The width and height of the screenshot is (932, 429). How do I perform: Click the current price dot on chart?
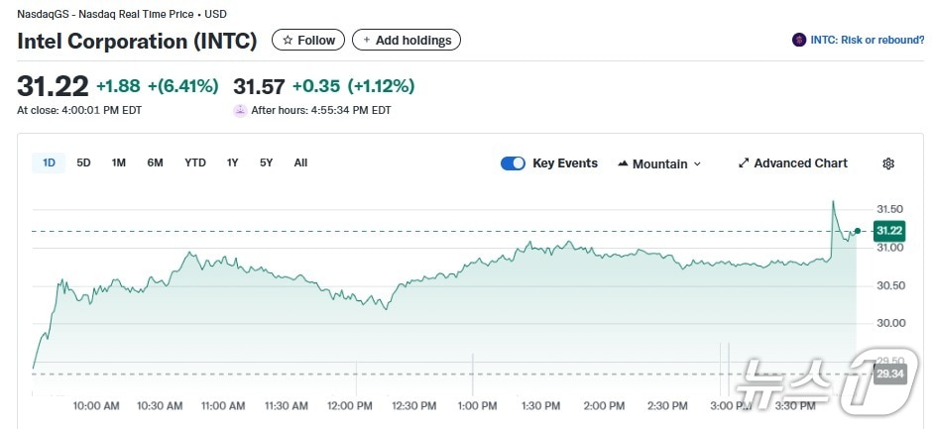click(x=857, y=231)
